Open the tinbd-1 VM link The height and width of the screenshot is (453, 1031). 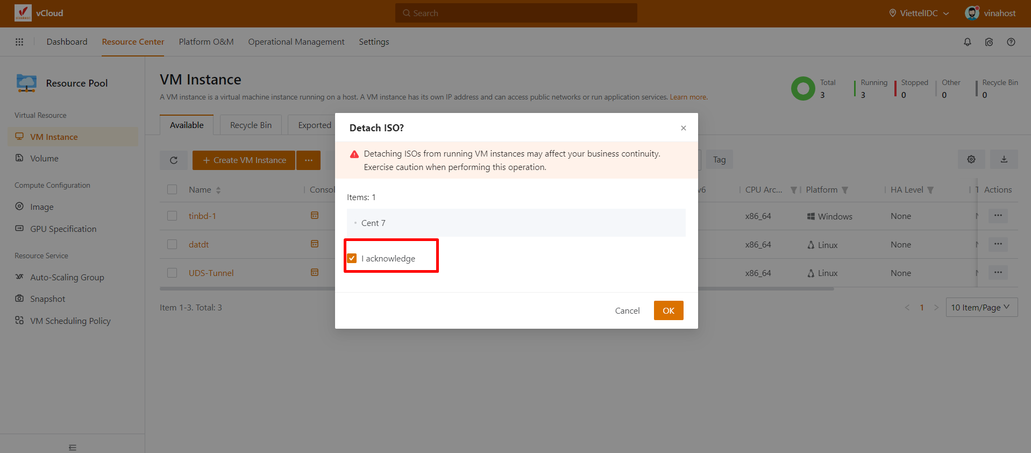pyautogui.click(x=202, y=216)
